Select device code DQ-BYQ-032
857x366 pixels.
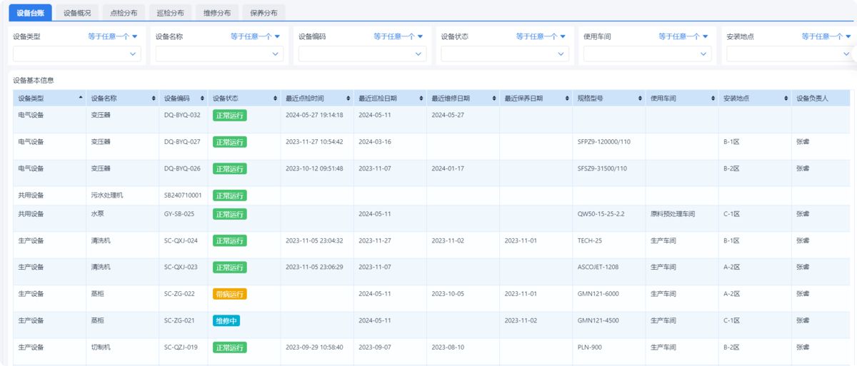[x=182, y=115]
